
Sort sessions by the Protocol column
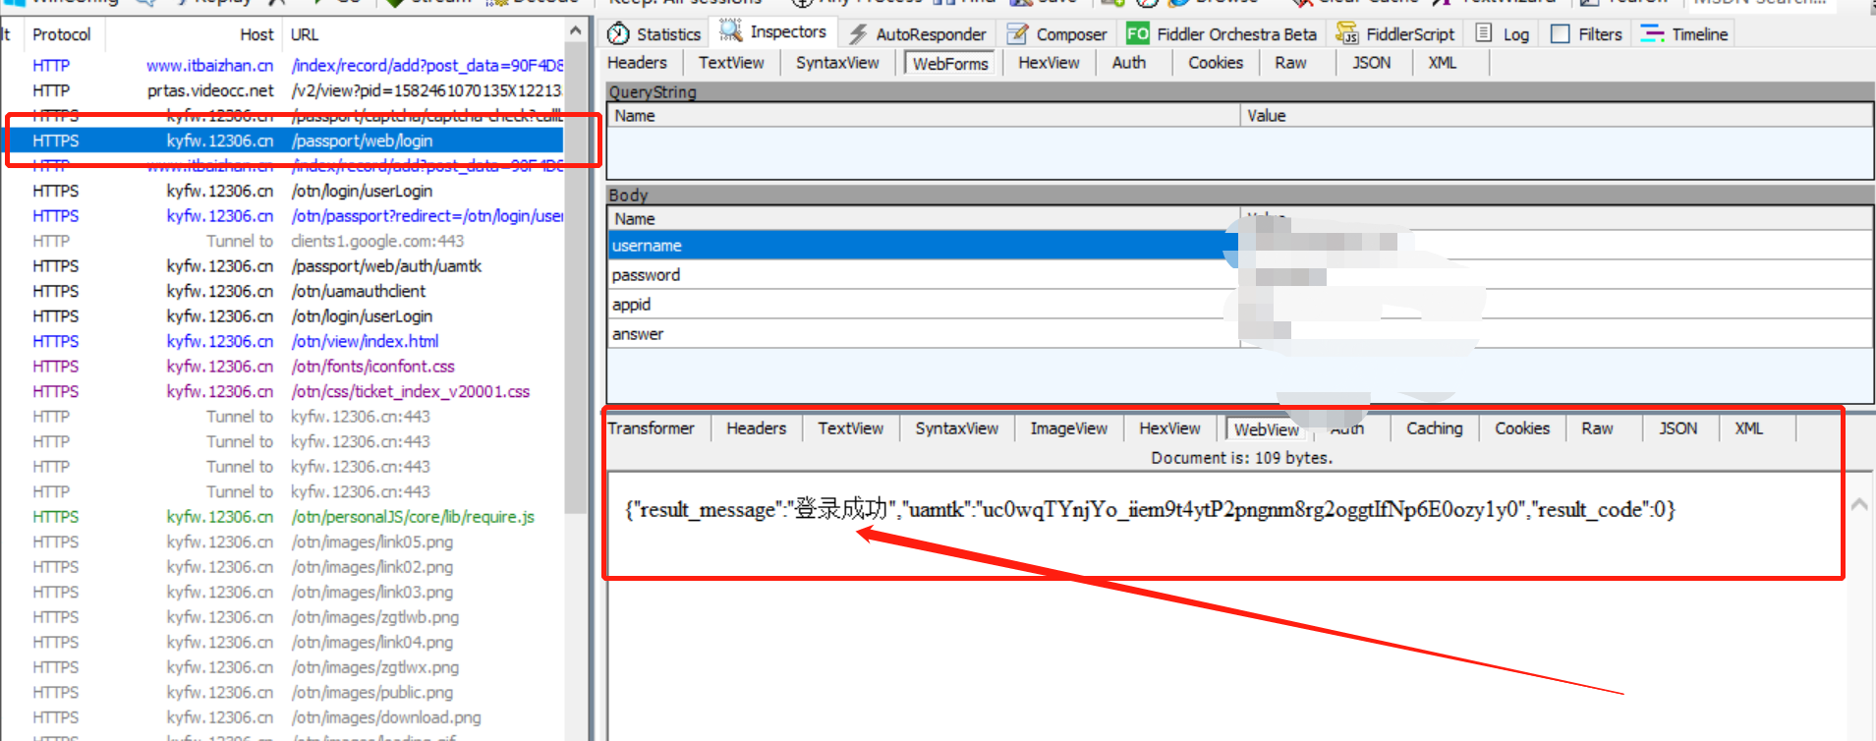pos(61,34)
